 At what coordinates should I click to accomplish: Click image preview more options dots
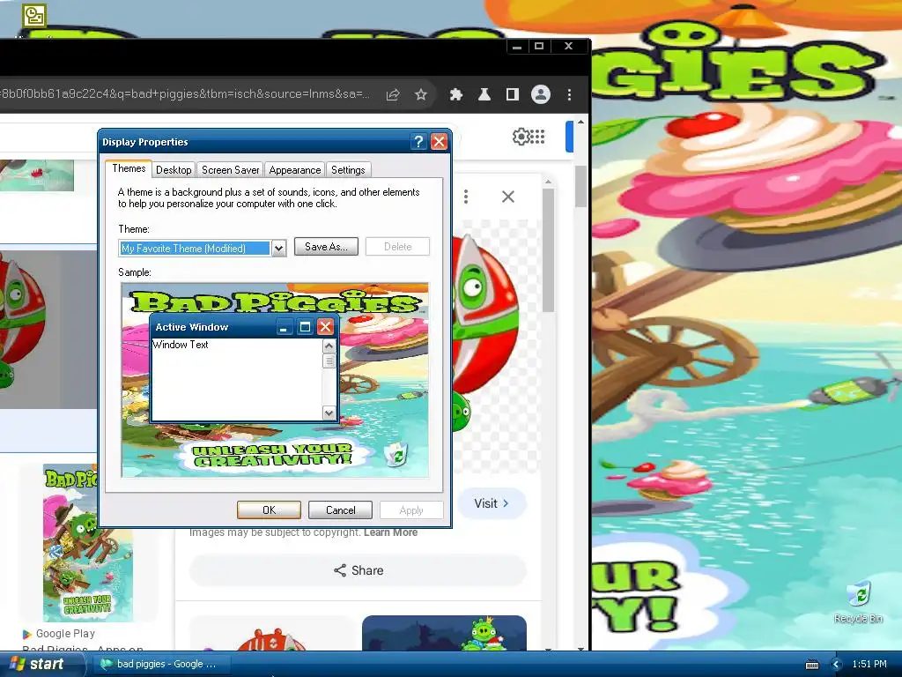(x=466, y=197)
